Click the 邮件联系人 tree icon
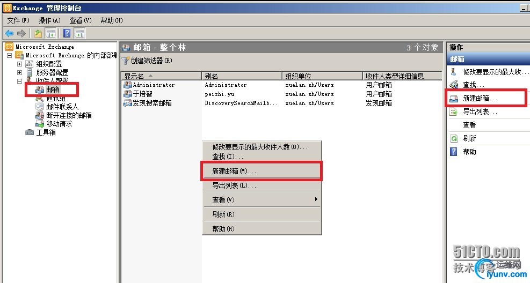This screenshot has height=283, width=530. click(40, 107)
